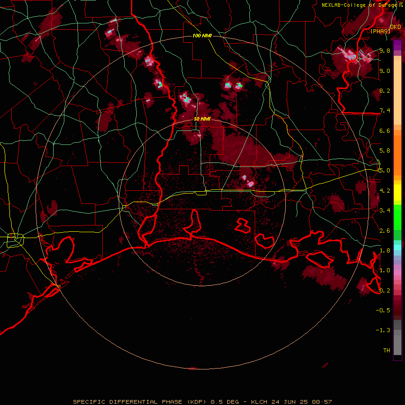Click the cyan band of the color scale

click(x=397, y=247)
